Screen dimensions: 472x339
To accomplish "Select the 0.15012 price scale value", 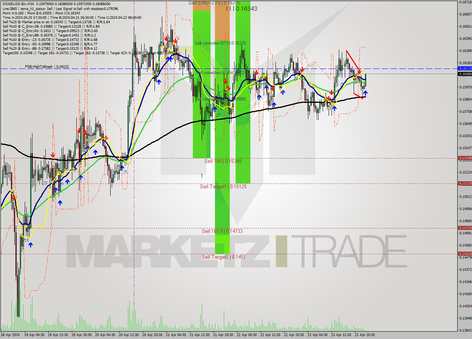I will coord(465,197).
